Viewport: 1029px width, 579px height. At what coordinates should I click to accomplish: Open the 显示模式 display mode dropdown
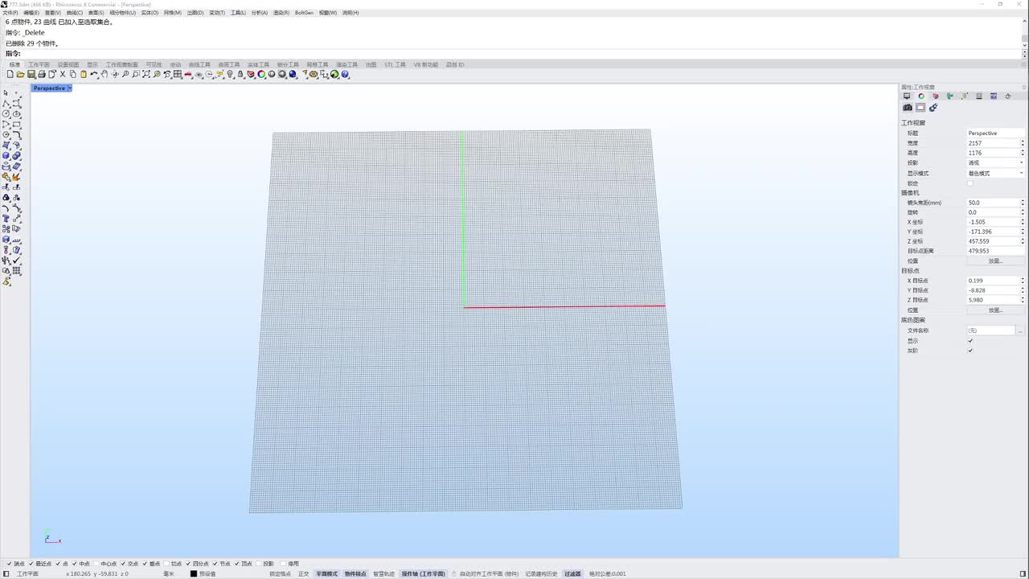995,173
